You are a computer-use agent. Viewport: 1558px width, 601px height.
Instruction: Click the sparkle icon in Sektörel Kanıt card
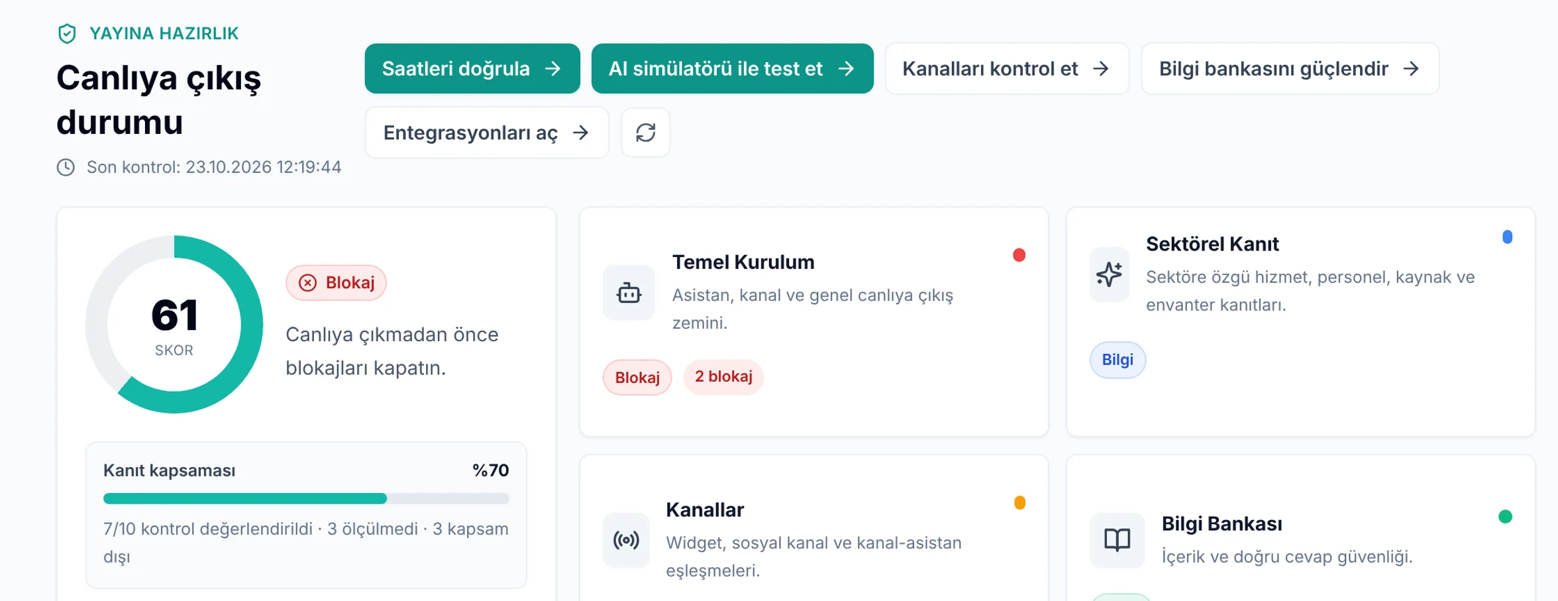1109,275
